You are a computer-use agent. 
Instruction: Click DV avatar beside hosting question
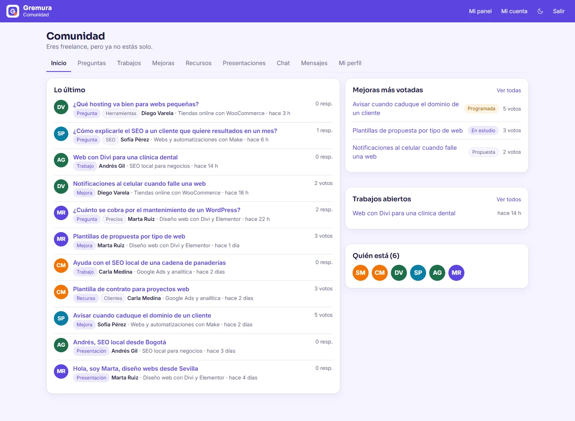click(61, 107)
